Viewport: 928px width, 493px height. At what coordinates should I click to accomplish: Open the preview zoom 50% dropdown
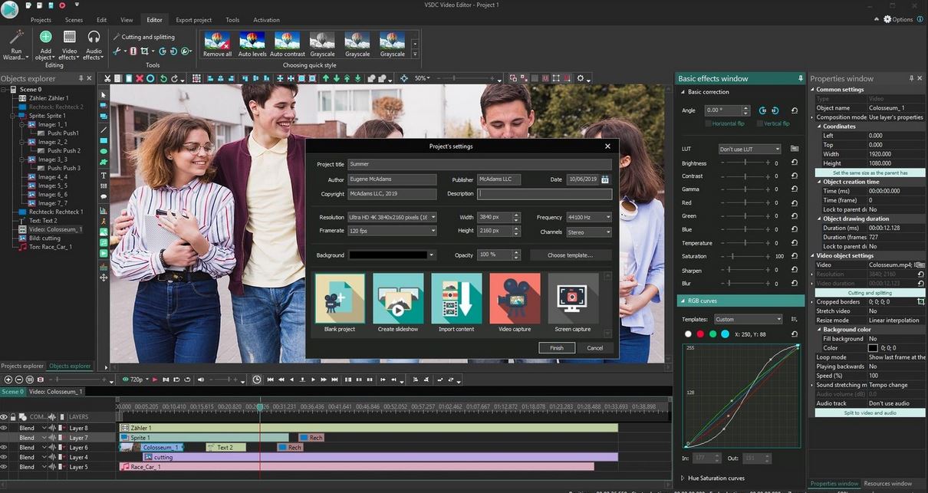click(423, 78)
